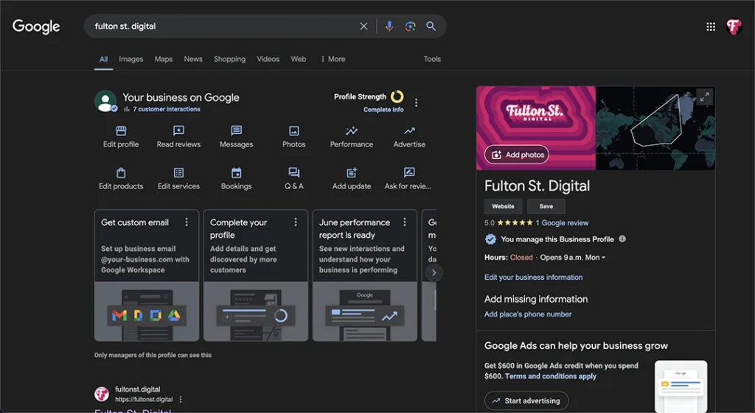The width and height of the screenshot is (755, 413).
Task: Start voice search with microphone icon
Action: pyautogui.click(x=389, y=27)
